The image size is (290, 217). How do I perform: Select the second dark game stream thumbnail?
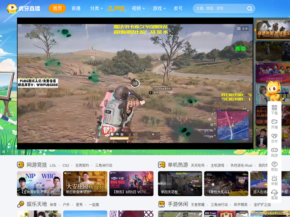point(273,51)
